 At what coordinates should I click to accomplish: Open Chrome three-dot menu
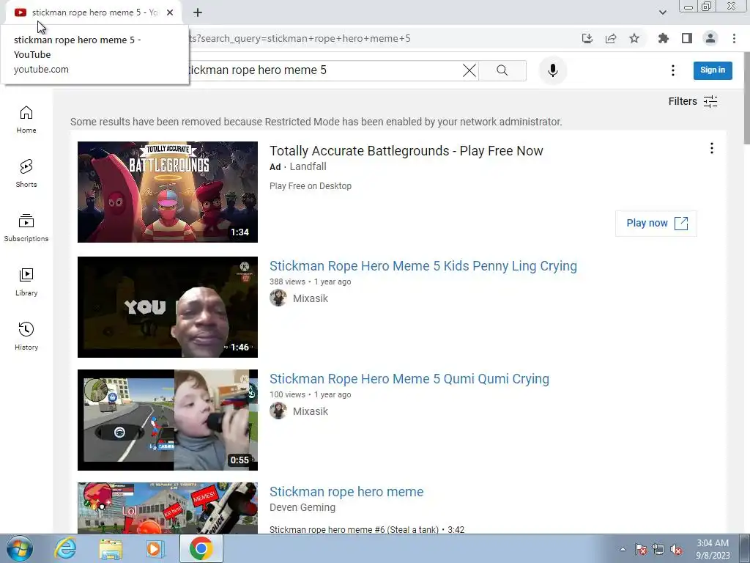[x=734, y=38]
